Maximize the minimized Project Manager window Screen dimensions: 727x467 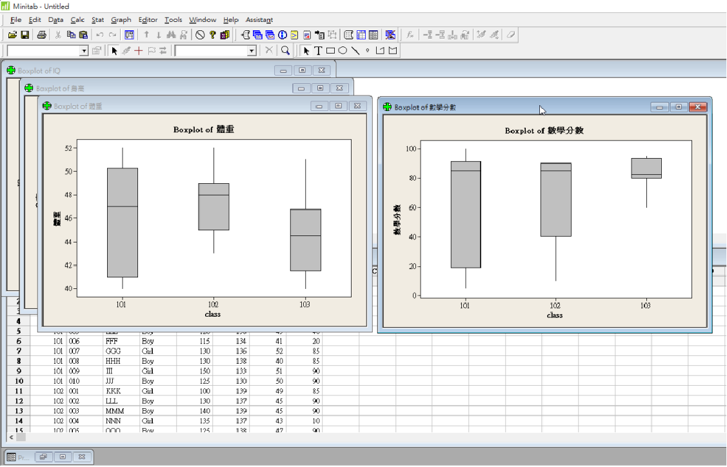pyautogui.click(x=63, y=457)
